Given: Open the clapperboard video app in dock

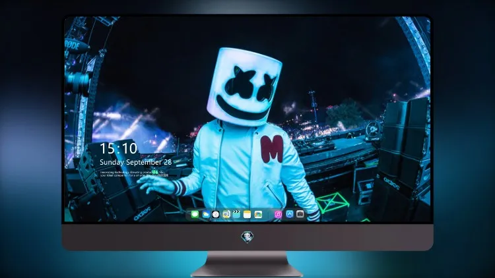Looking at the screenshot, I should pyautogui.click(x=236, y=214).
